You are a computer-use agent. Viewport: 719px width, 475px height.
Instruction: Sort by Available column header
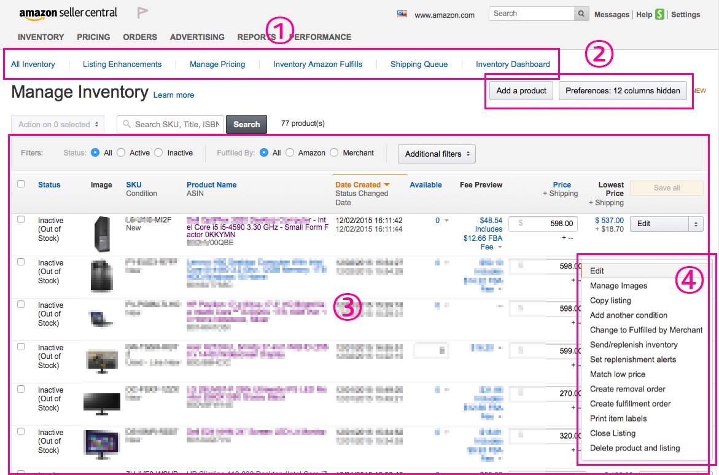click(x=426, y=185)
